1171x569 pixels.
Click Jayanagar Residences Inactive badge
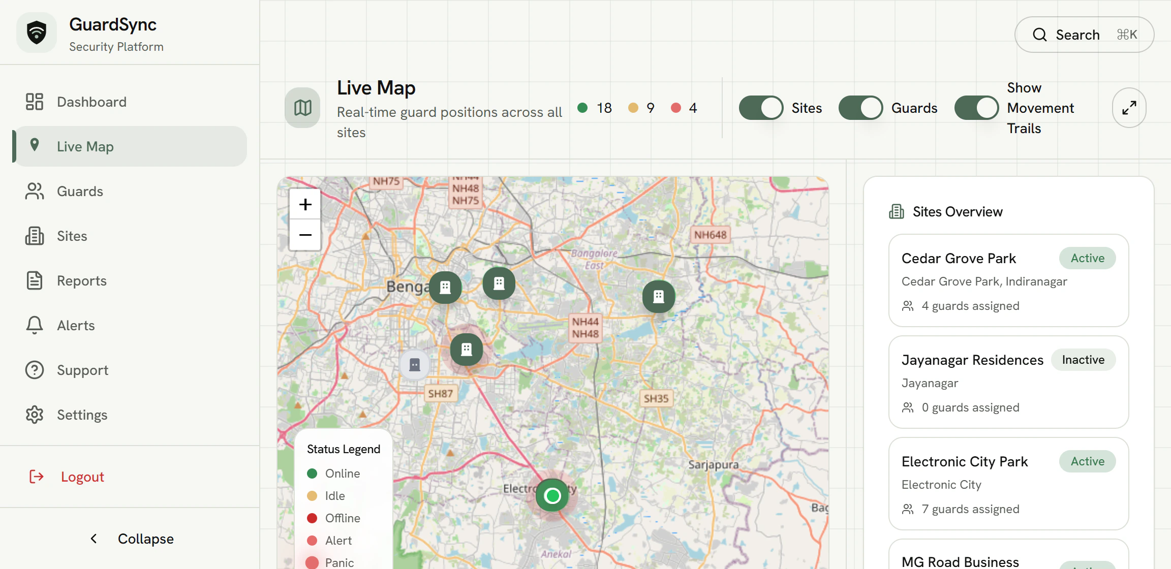point(1083,360)
